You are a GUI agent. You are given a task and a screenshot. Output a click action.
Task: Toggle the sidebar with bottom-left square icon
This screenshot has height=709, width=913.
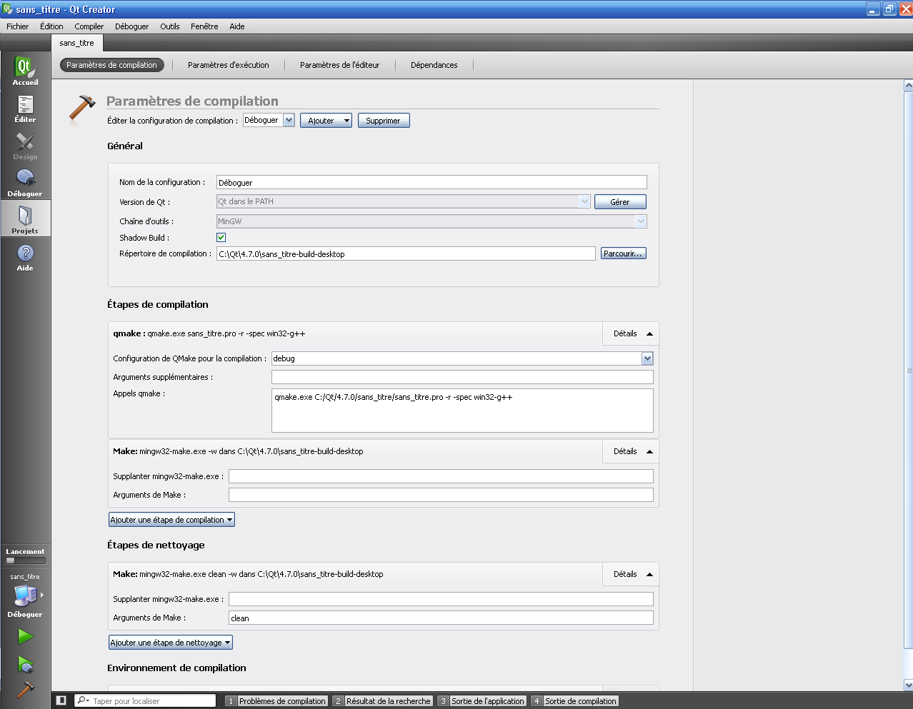pos(61,701)
